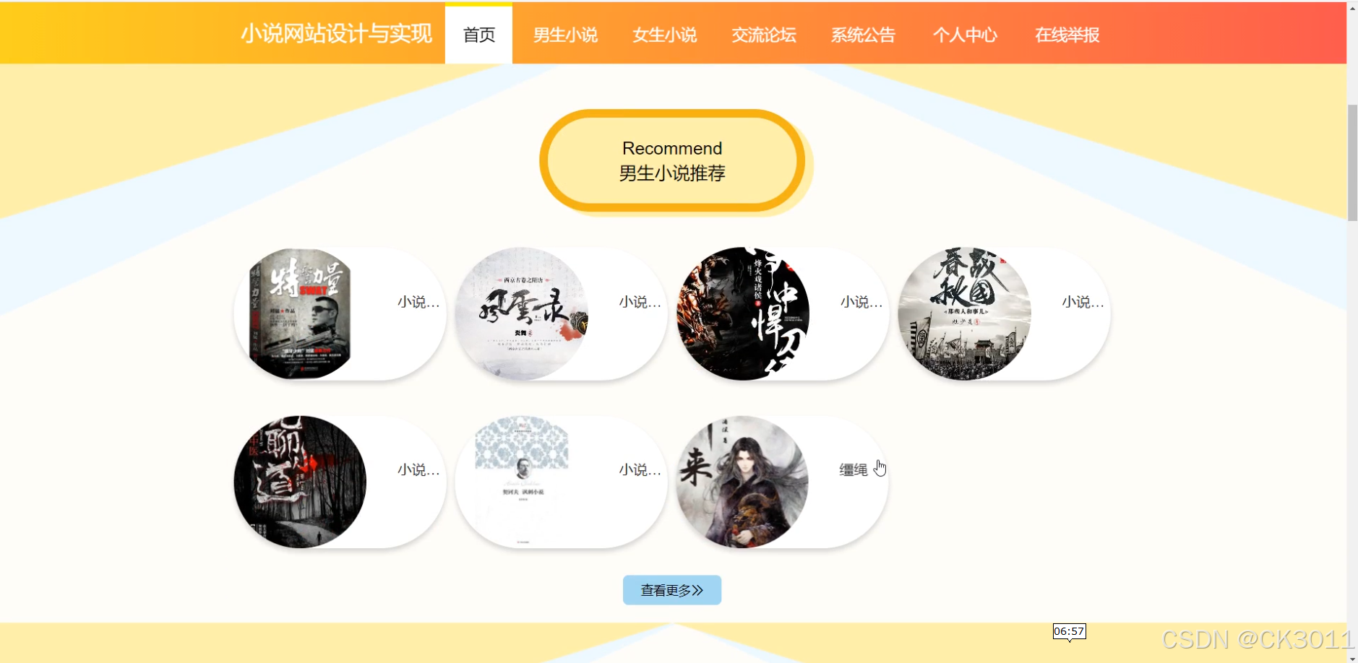Open 在线举报 report page
Image resolution: width=1358 pixels, height=663 pixels.
[1067, 35]
